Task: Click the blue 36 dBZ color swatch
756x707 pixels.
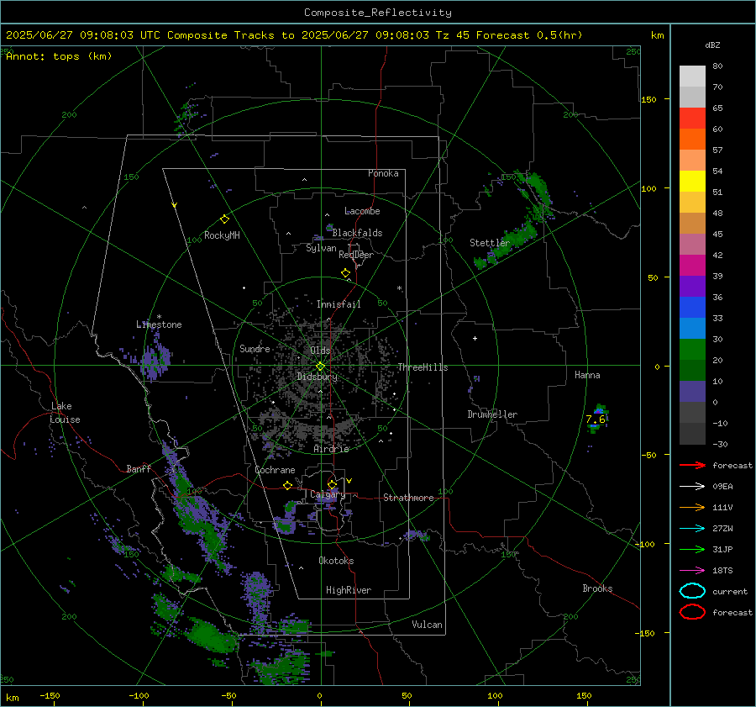Action: coord(692,307)
